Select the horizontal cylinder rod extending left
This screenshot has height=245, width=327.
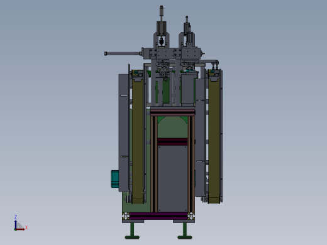click(x=123, y=53)
